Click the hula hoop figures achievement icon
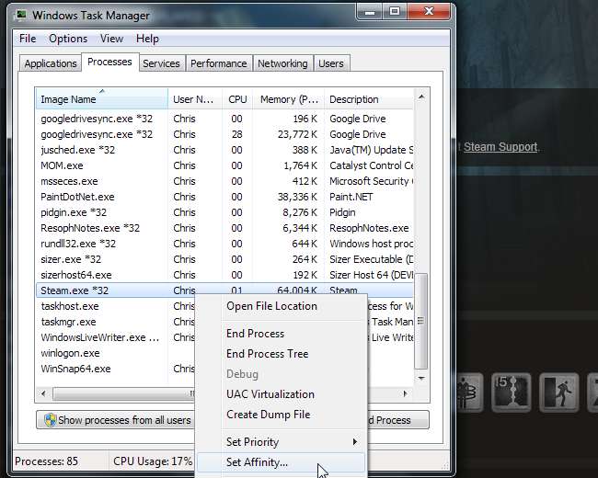Screen dimensions: 598x478 pyautogui.click(x=467, y=391)
